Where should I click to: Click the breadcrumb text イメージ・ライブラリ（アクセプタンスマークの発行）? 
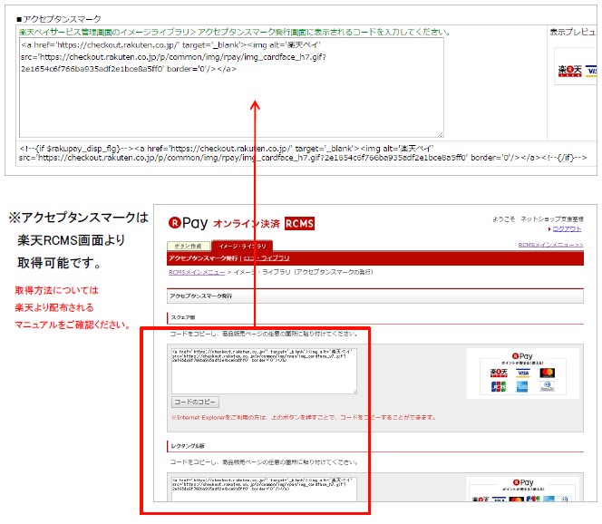(x=304, y=272)
